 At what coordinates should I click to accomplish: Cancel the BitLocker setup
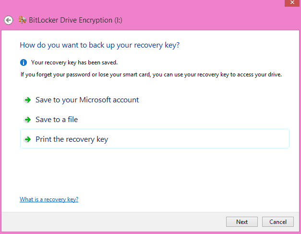tap(278, 222)
